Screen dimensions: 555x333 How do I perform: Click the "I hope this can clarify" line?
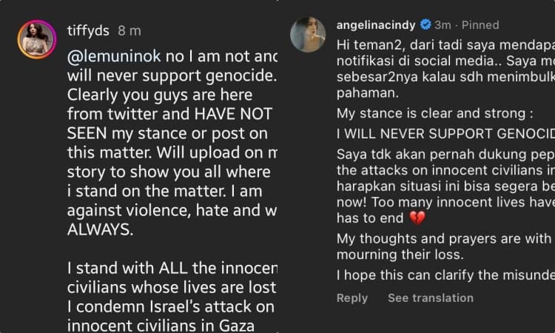pos(444,275)
